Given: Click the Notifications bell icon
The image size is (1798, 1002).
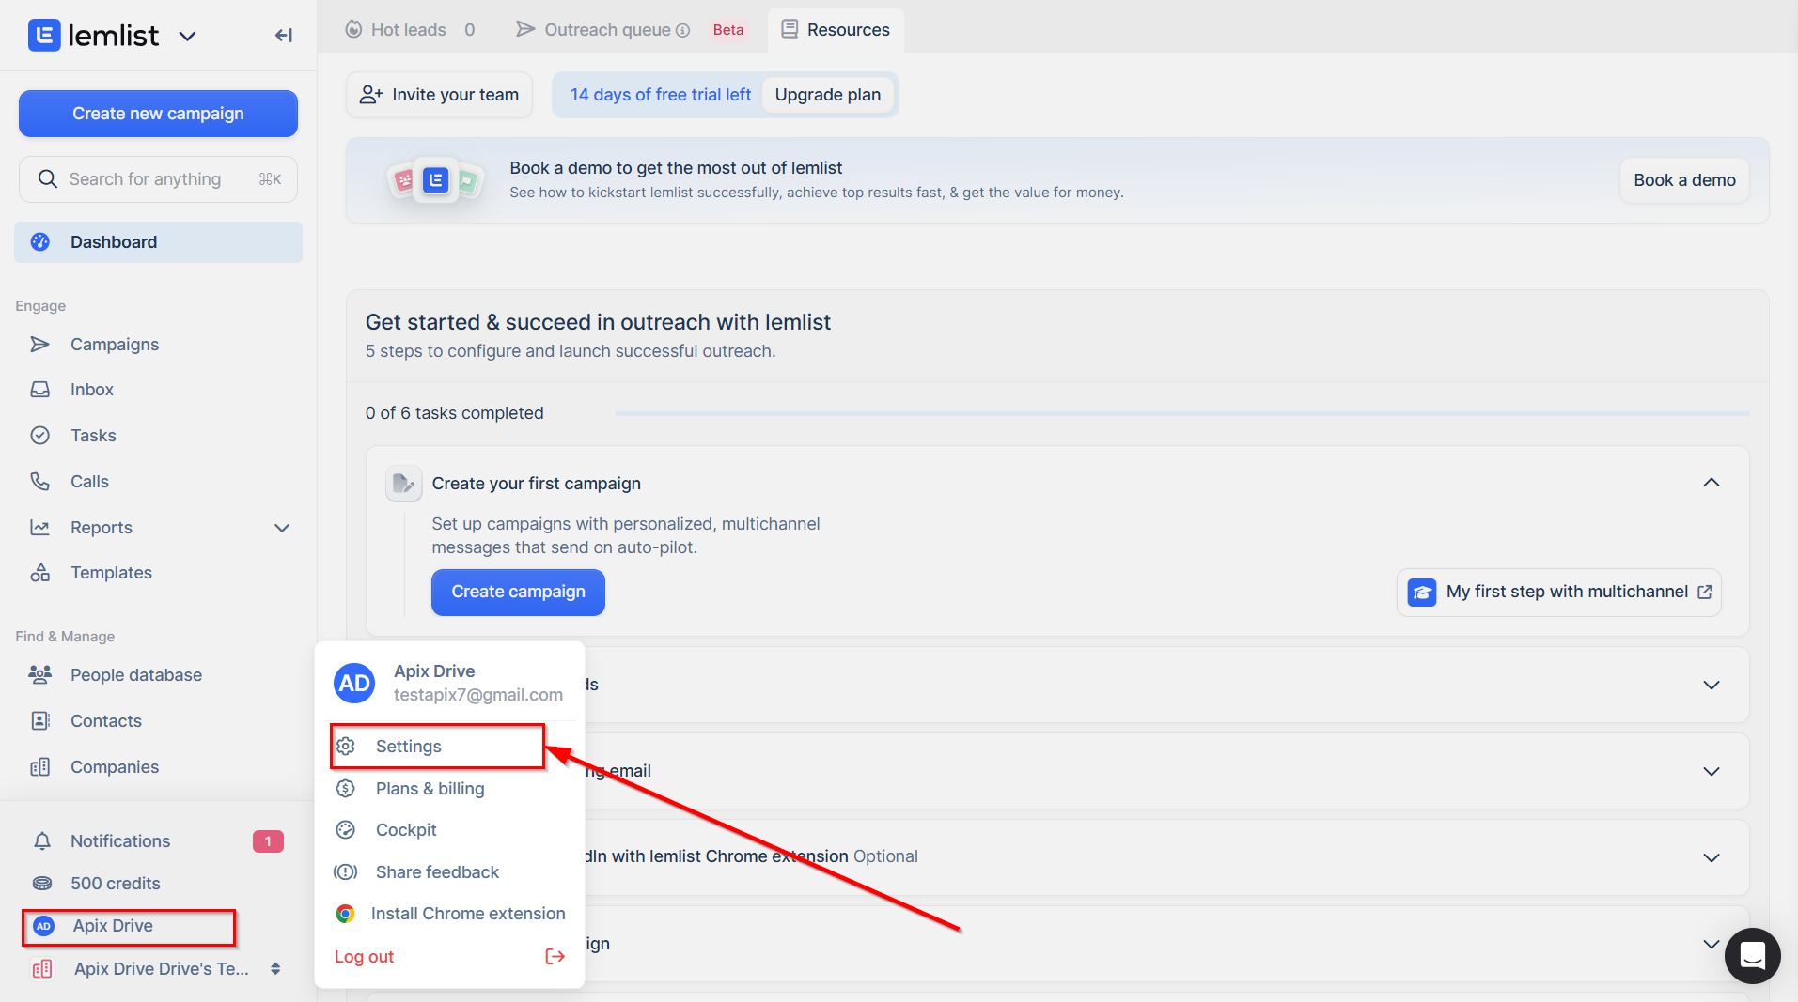Looking at the screenshot, I should [x=42, y=841].
